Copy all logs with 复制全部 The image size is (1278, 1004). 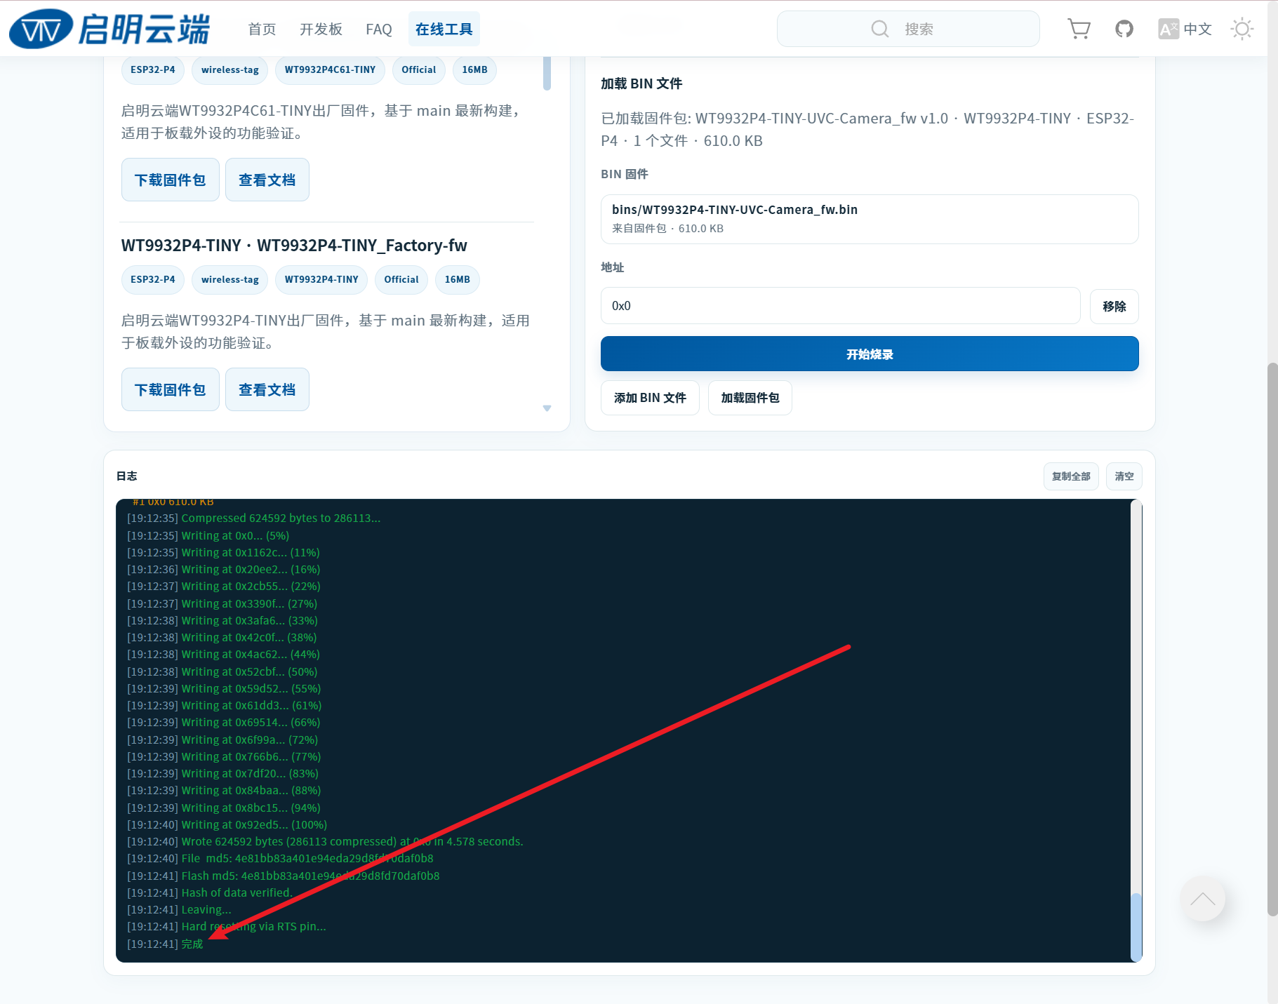pos(1071,476)
